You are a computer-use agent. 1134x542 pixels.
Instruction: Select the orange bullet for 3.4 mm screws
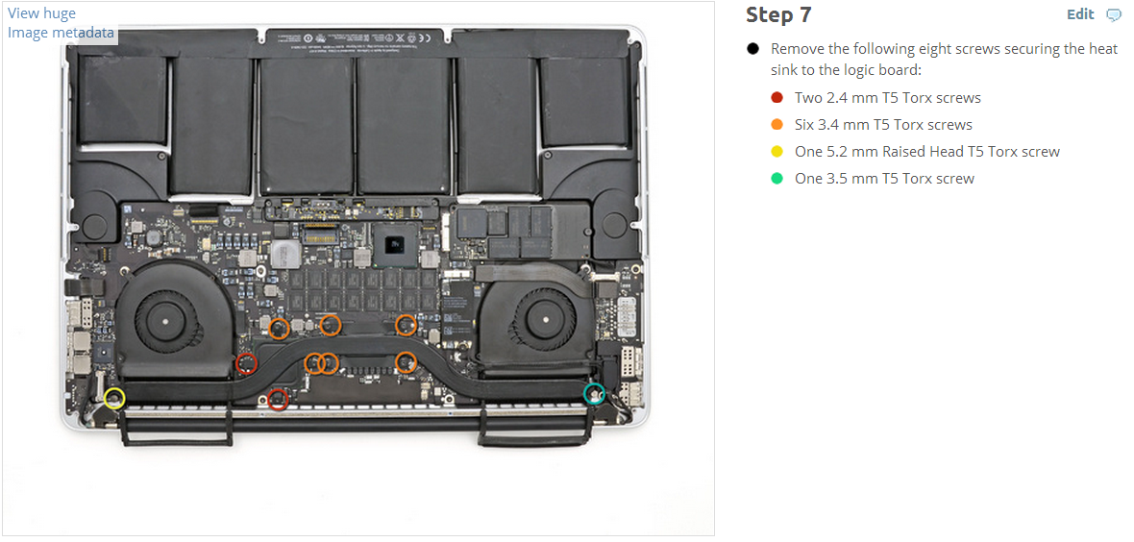pyautogui.click(x=777, y=125)
